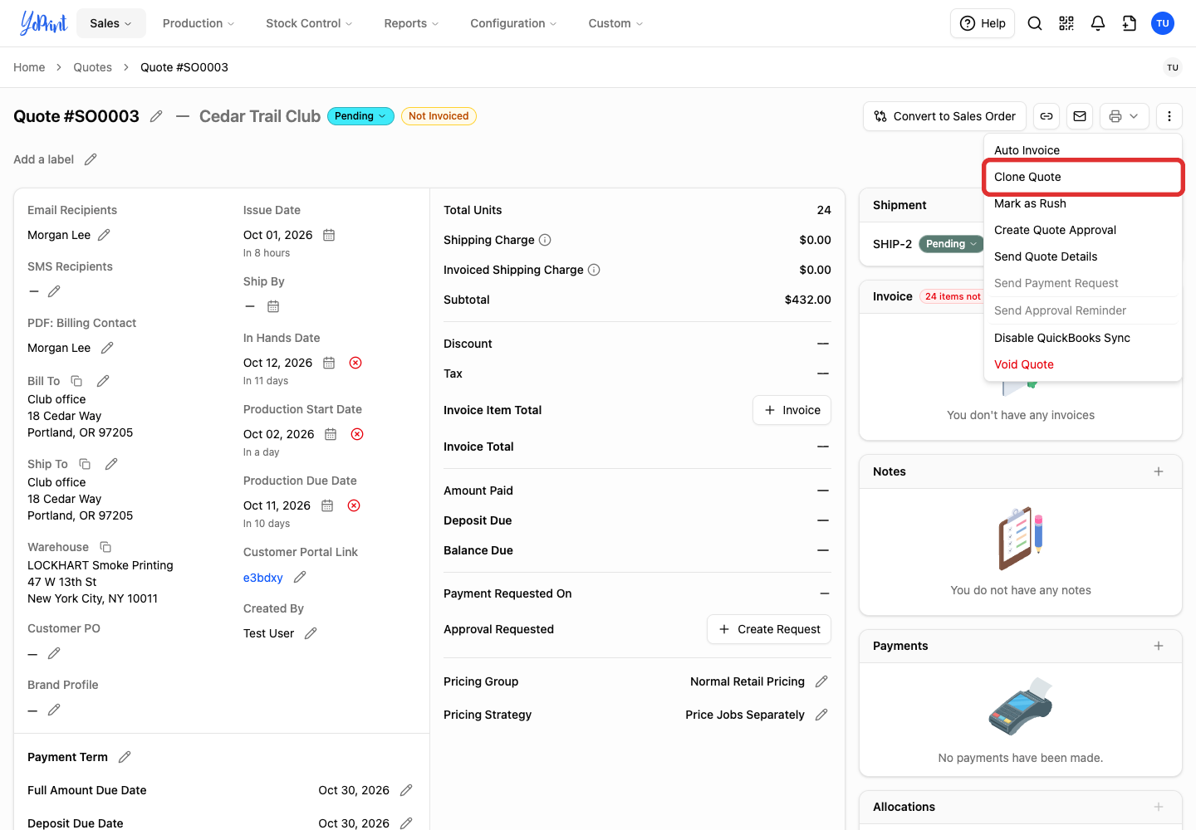The image size is (1196, 830).
Task: Show Shipping Charge info tooltip
Action: (545, 240)
